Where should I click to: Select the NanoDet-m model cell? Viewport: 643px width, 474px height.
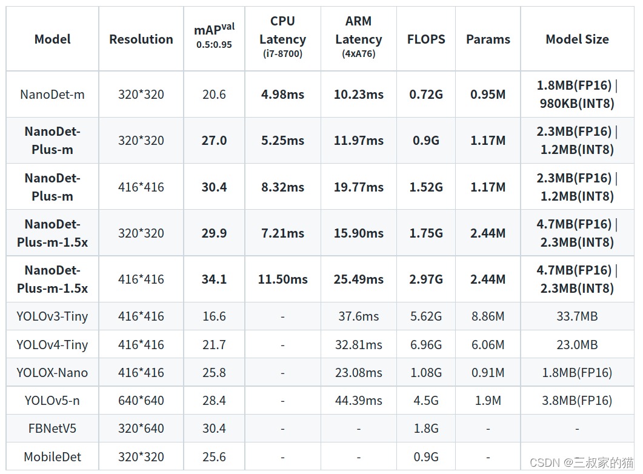click(x=53, y=95)
